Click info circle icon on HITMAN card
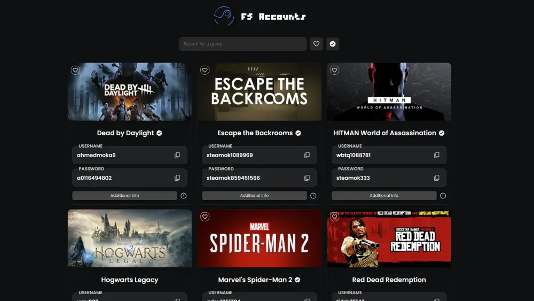Viewport: 534px width, 301px height. coord(443,196)
